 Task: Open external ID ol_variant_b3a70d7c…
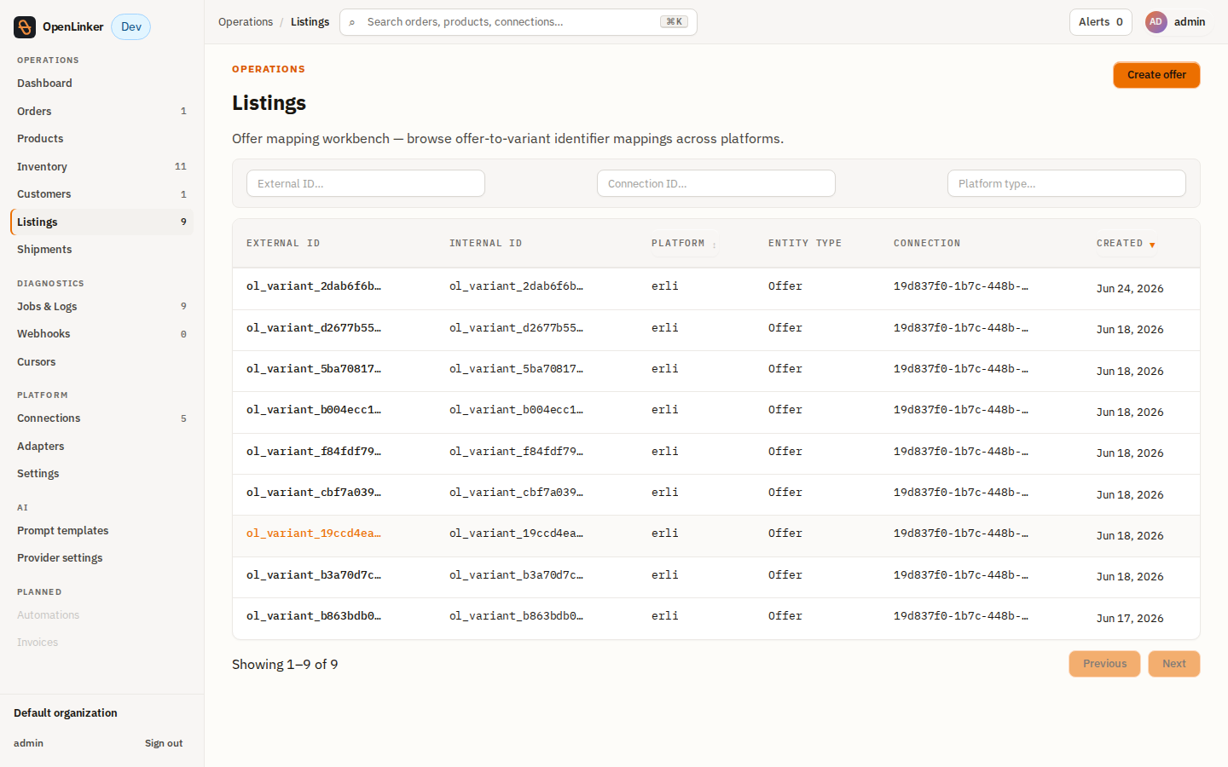point(314,575)
